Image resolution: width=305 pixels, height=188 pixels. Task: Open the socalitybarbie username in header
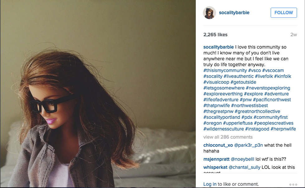pyautogui.click(x=234, y=13)
